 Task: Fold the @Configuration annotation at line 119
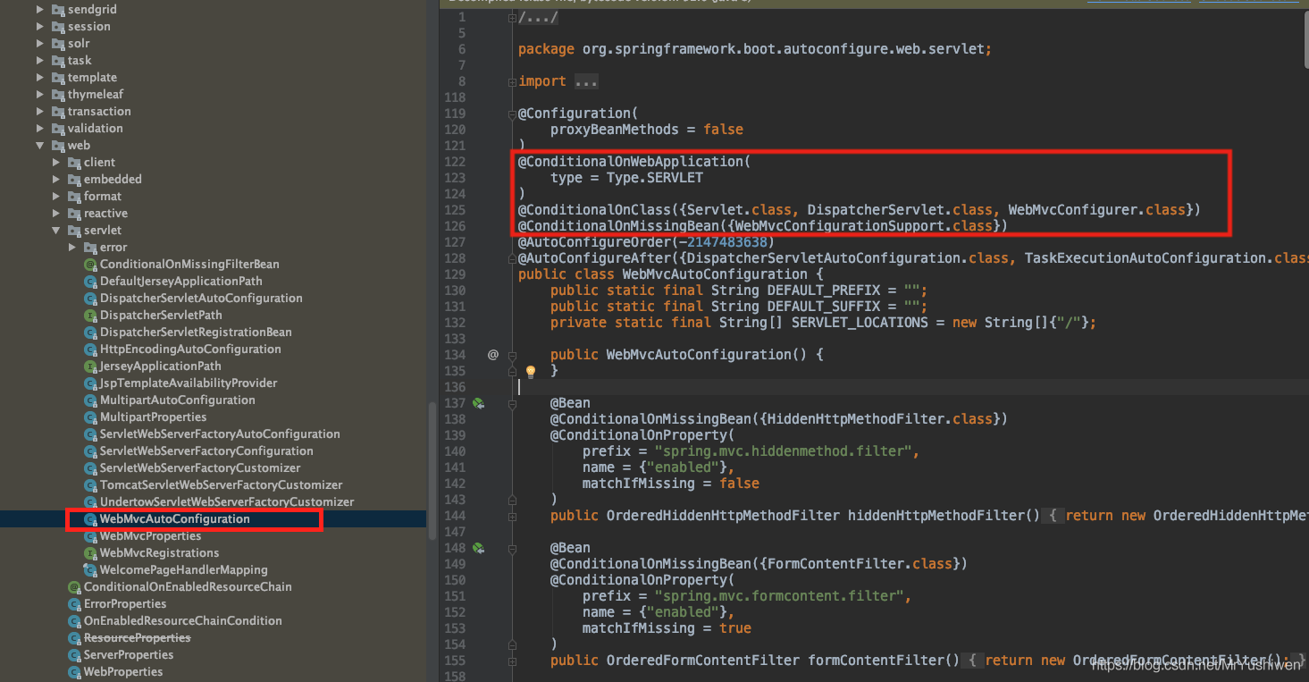coord(512,114)
